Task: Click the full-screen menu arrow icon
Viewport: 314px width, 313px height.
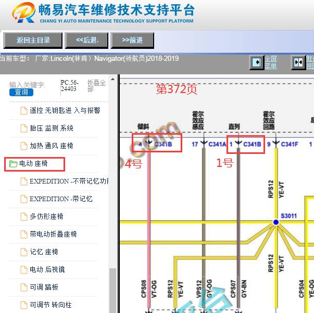Action: pyautogui.click(x=257, y=62)
